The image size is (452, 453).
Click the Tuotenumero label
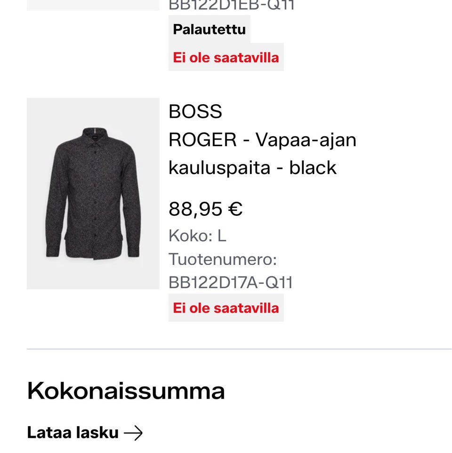(x=223, y=260)
